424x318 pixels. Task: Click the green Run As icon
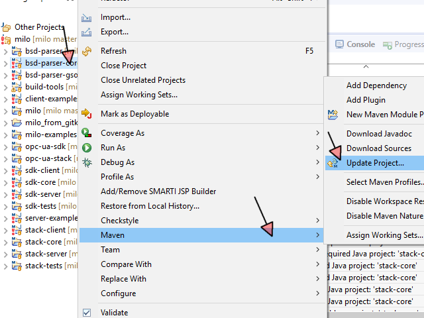(87, 148)
